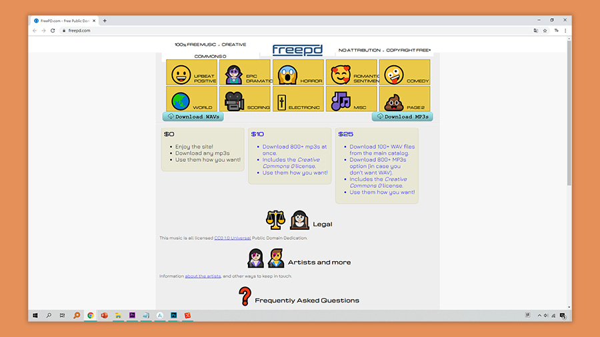Image resolution: width=600 pixels, height=337 pixels.
Task: Click 'Download any mp3s' in $0 plan
Action: [203, 153]
